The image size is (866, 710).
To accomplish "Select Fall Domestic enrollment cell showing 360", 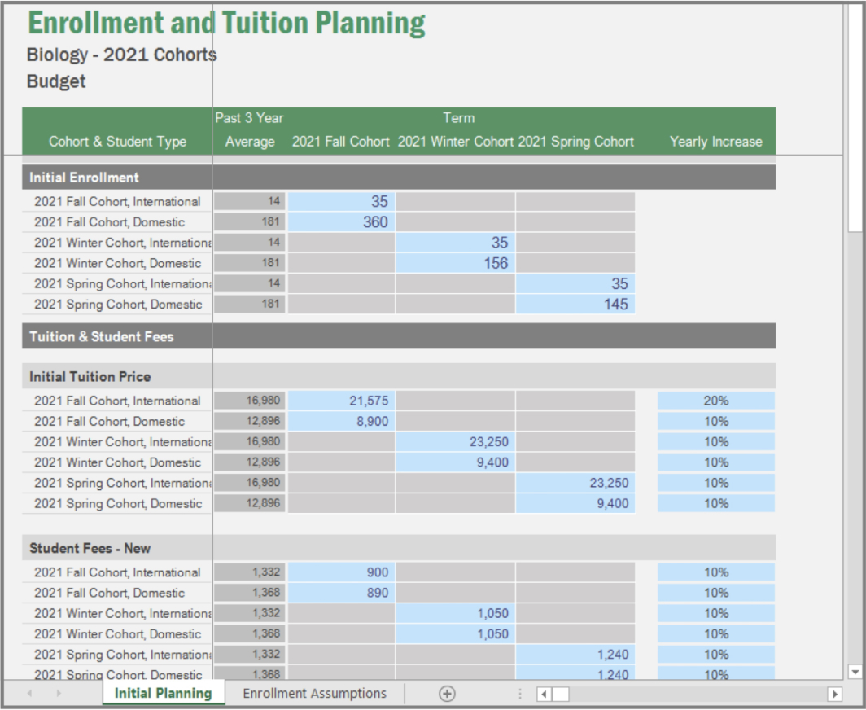I will pos(342,222).
